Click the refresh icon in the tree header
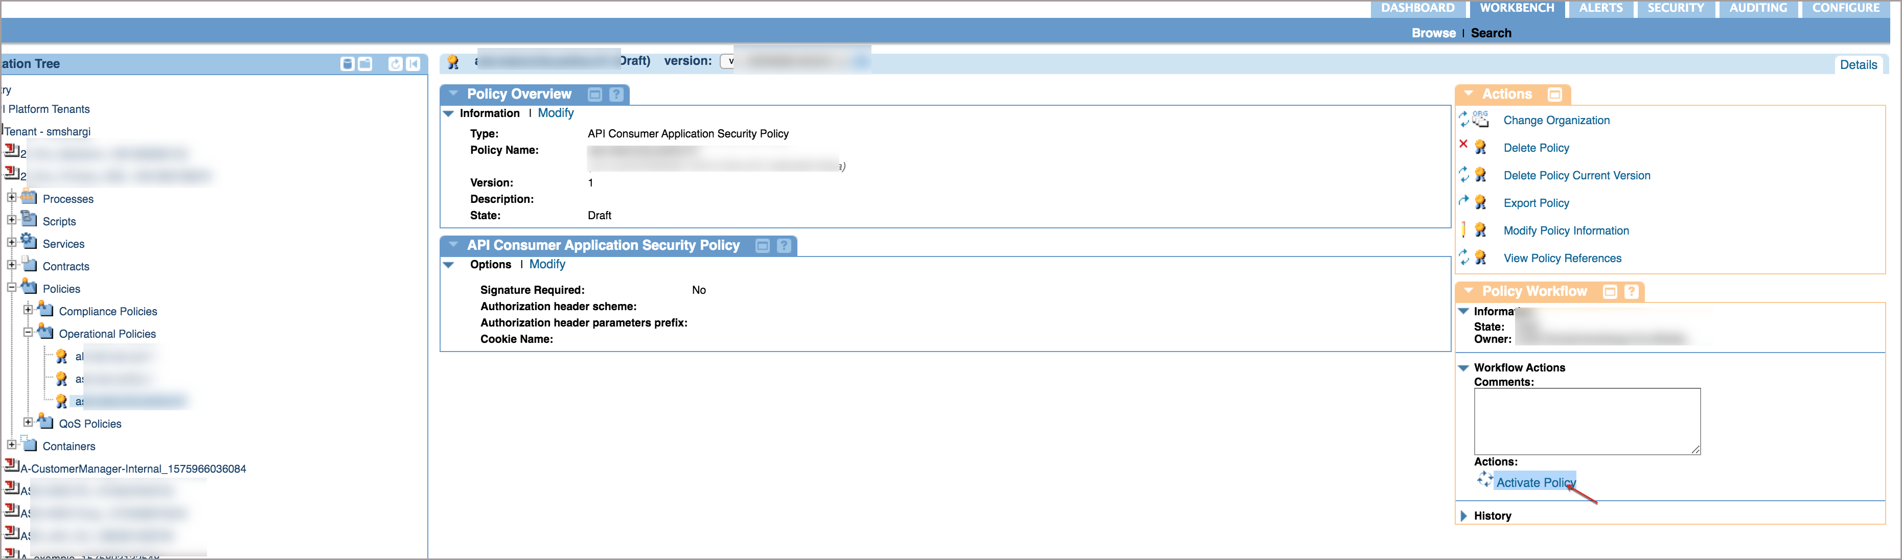Screen dimensions: 1902x560 click(x=395, y=64)
